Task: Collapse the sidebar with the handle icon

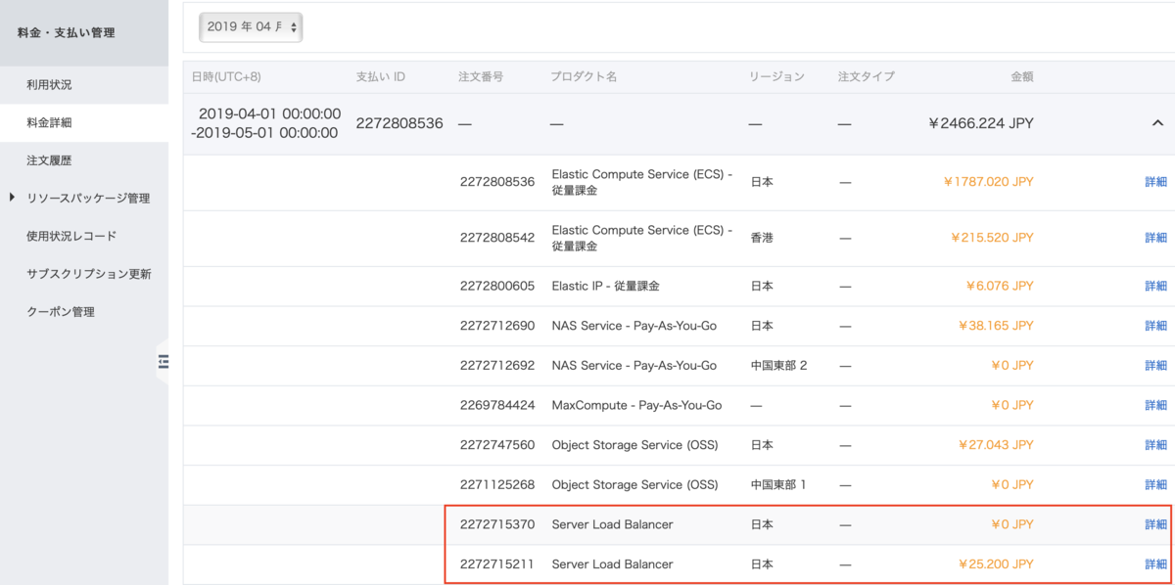Action: (x=164, y=362)
